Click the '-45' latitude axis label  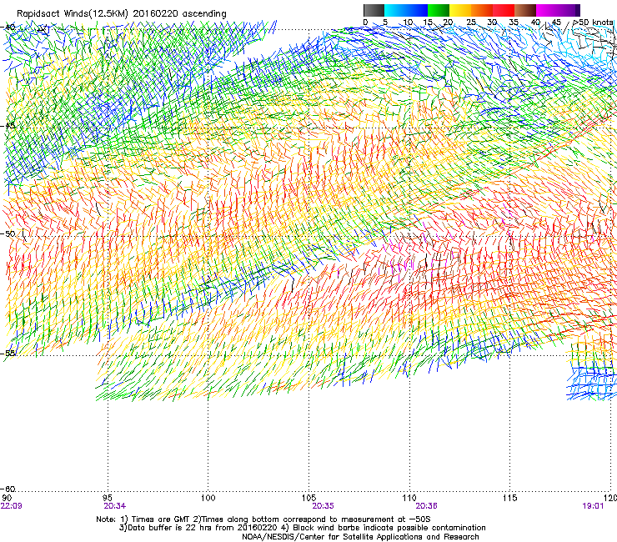[x=8, y=126]
